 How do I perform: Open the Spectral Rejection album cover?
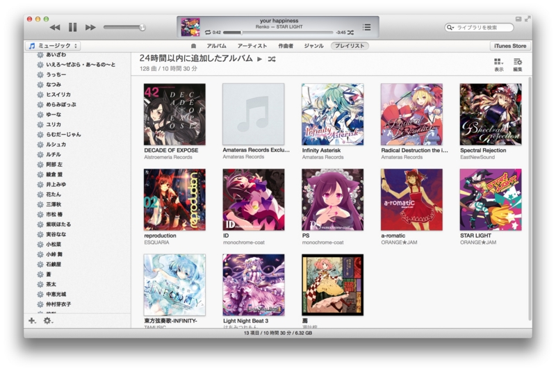pos(491,114)
